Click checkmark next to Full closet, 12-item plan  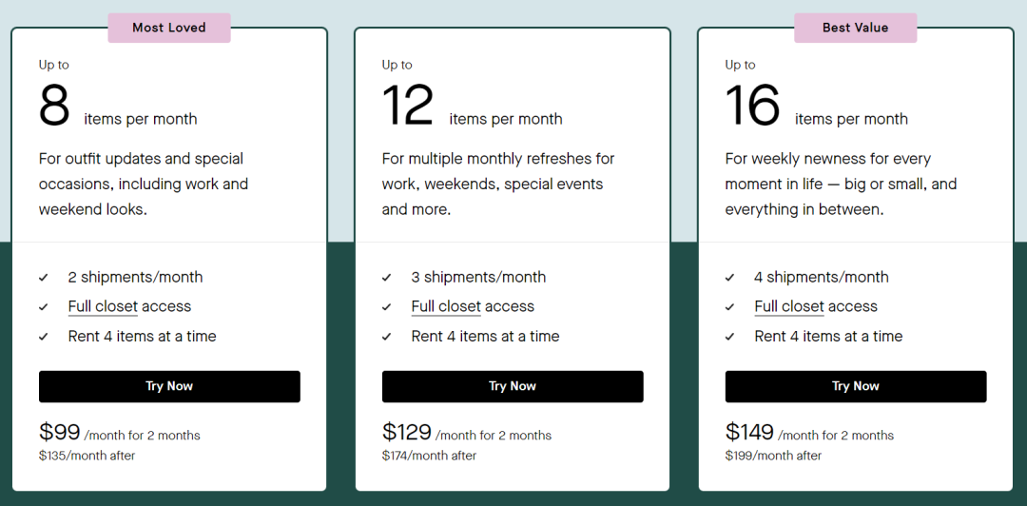[387, 307]
